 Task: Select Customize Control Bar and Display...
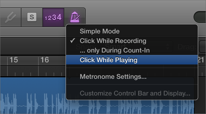135,93
